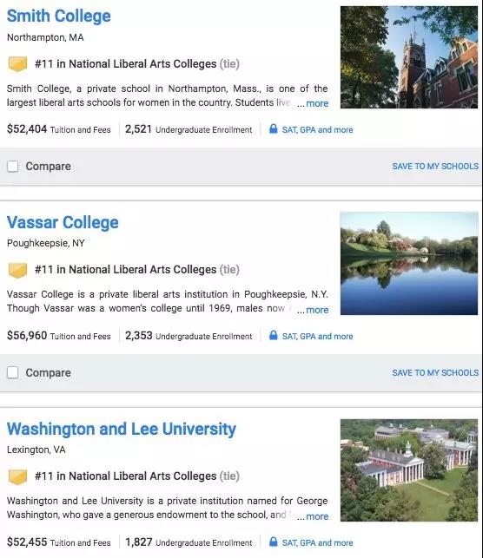Image resolution: width=483 pixels, height=558 pixels.
Task: Open Washington and Lee University title link
Action: coord(122,429)
